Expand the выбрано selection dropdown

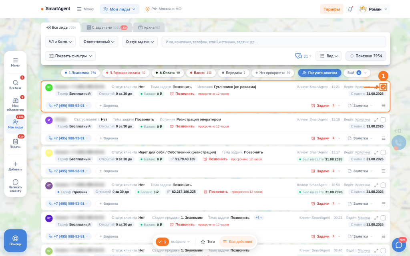(x=181, y=242)
